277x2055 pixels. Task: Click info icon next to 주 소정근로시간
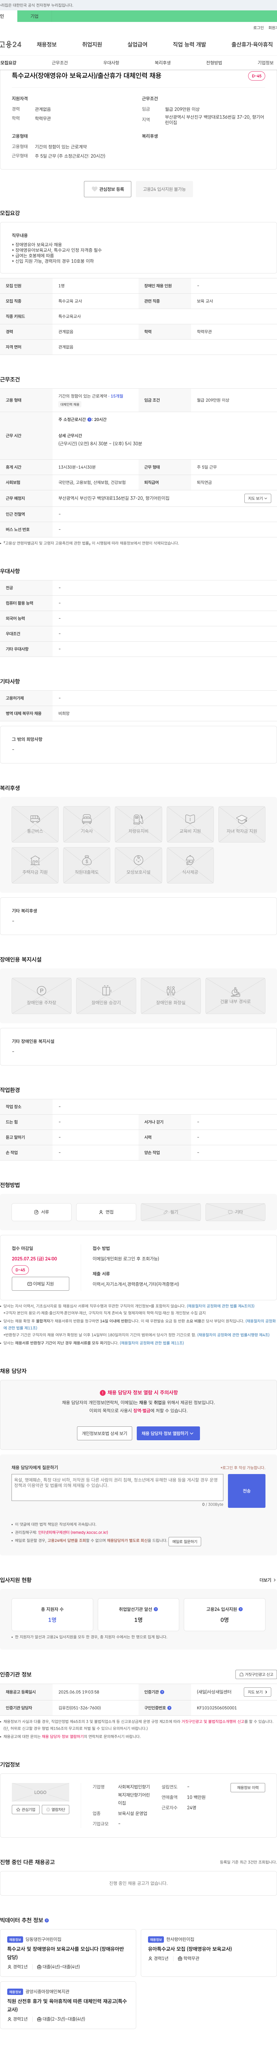coord(89,420)
